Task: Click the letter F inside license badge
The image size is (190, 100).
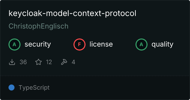Action: tap(79, 44)
